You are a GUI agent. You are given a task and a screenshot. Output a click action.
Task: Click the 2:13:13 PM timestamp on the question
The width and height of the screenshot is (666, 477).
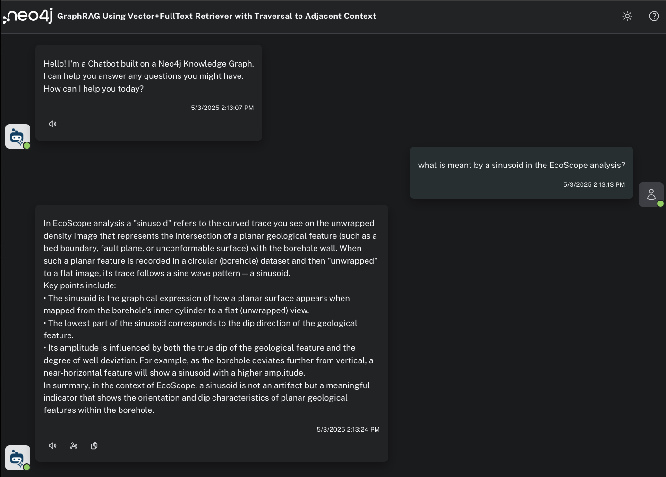click(594, 184)
